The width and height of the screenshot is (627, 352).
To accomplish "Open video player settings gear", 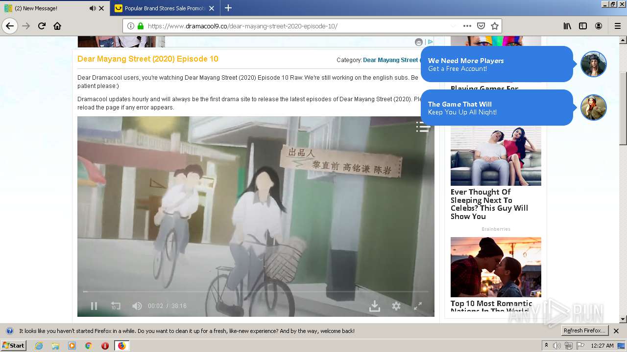I will pyautogui.click(x=396, y=306).
